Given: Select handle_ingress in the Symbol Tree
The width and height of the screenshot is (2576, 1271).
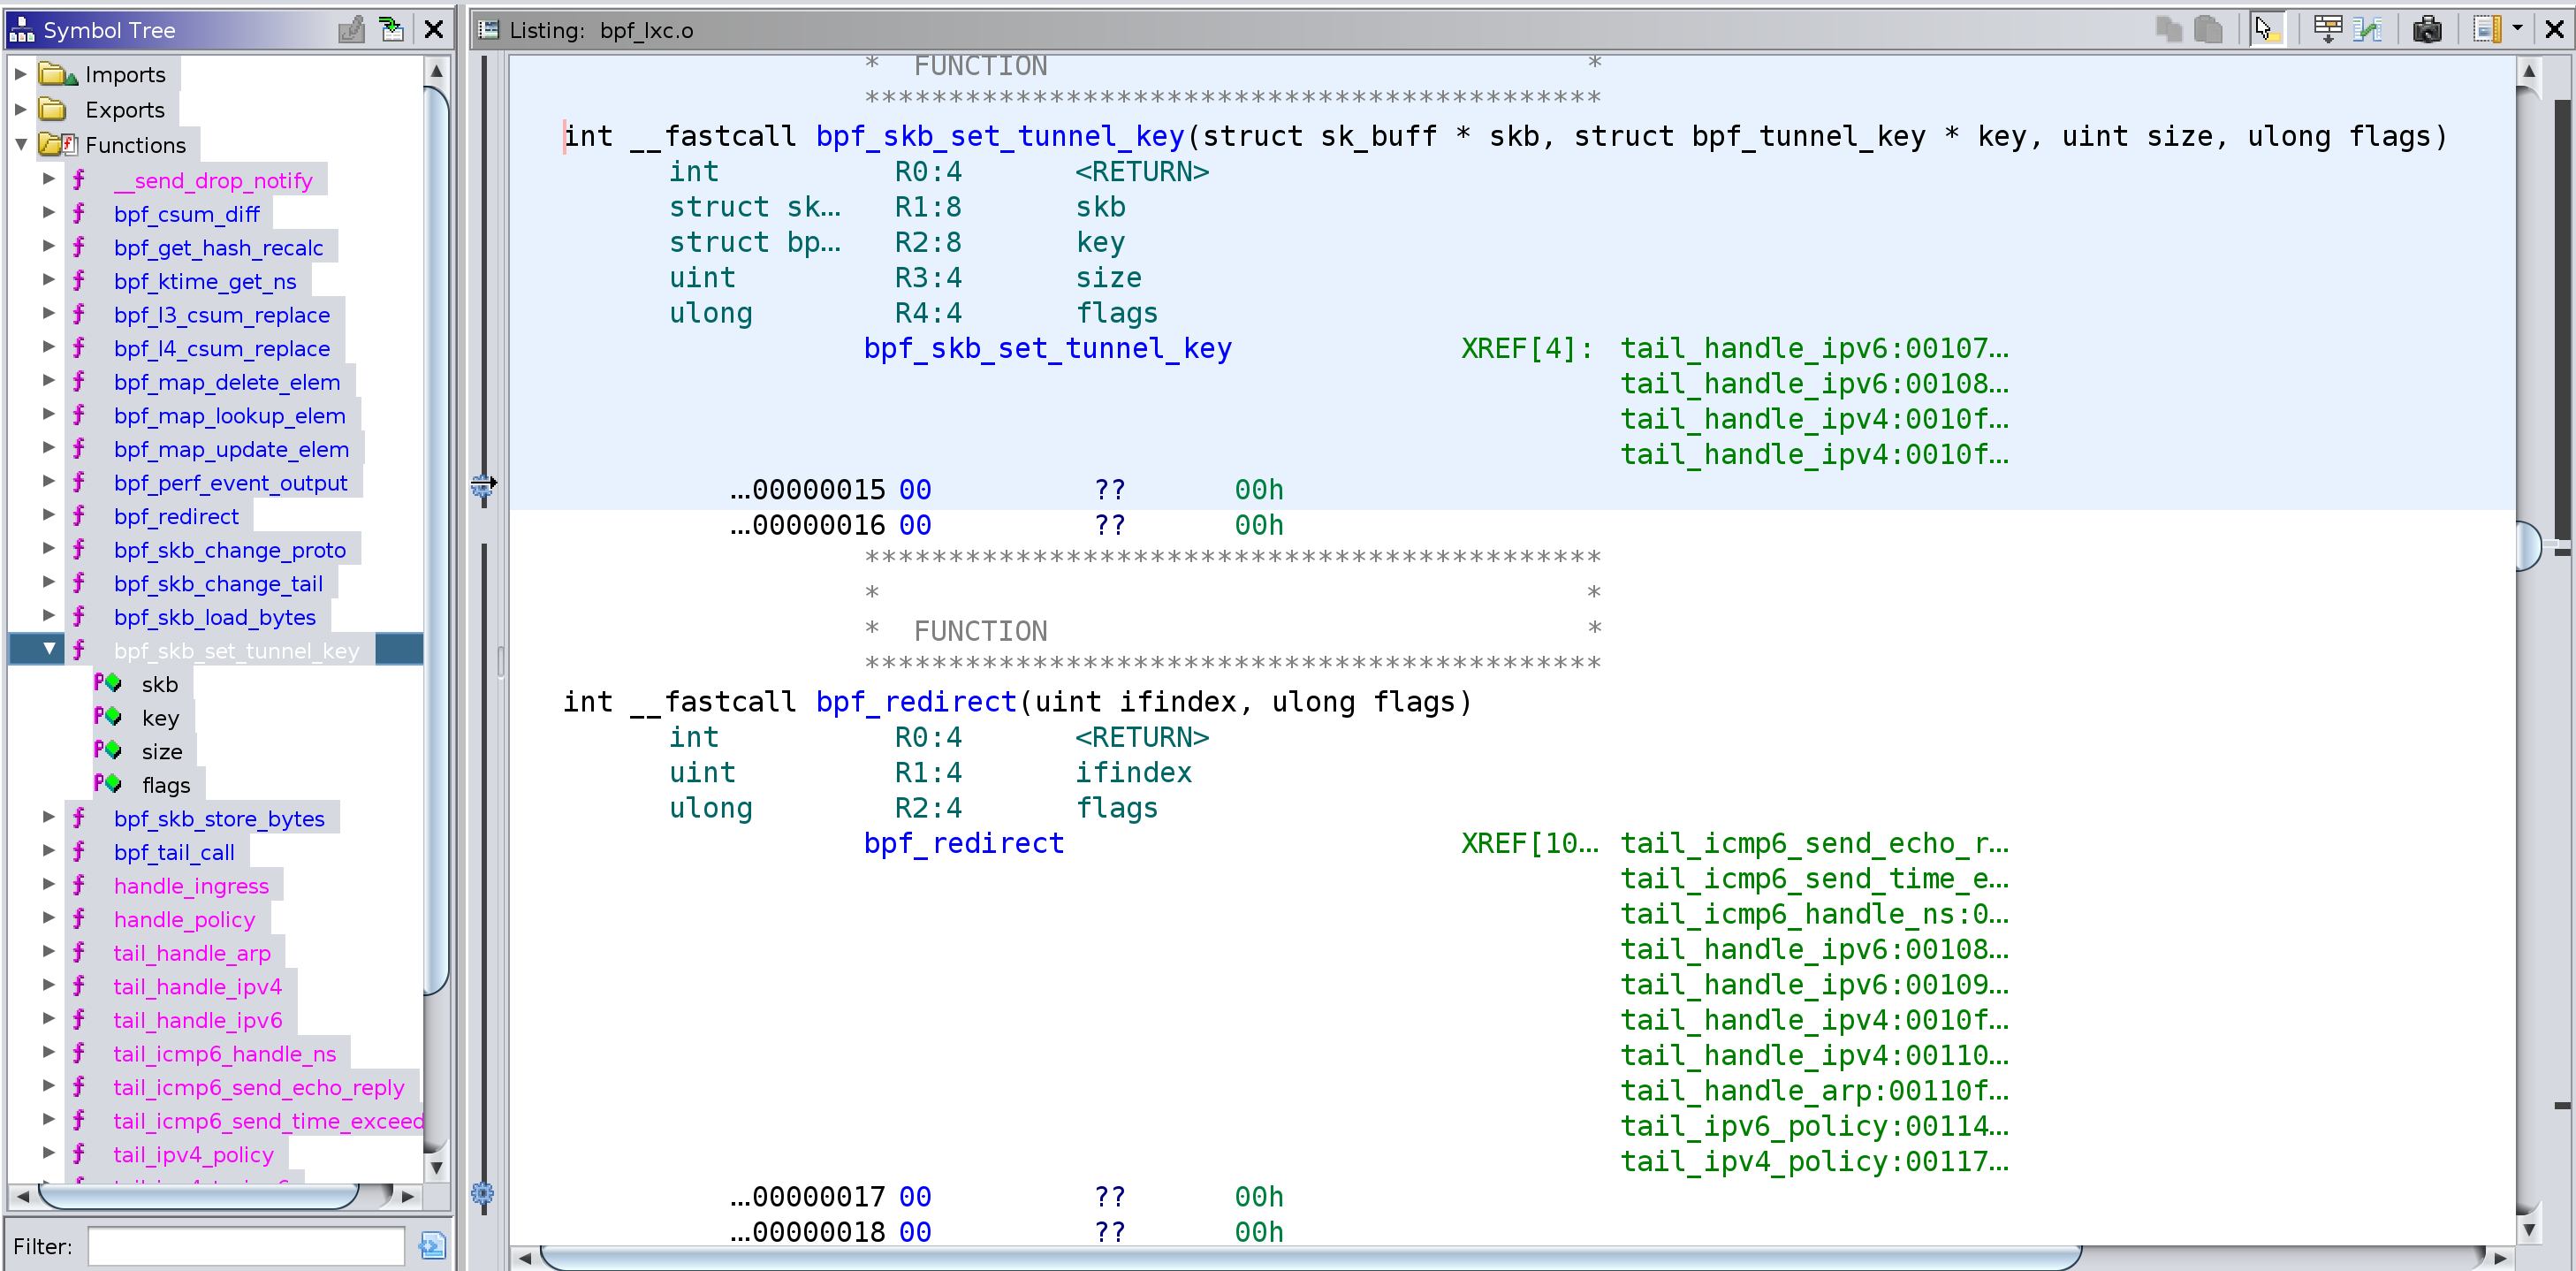Looking at the screenshot, I should [x=191, y=886].
